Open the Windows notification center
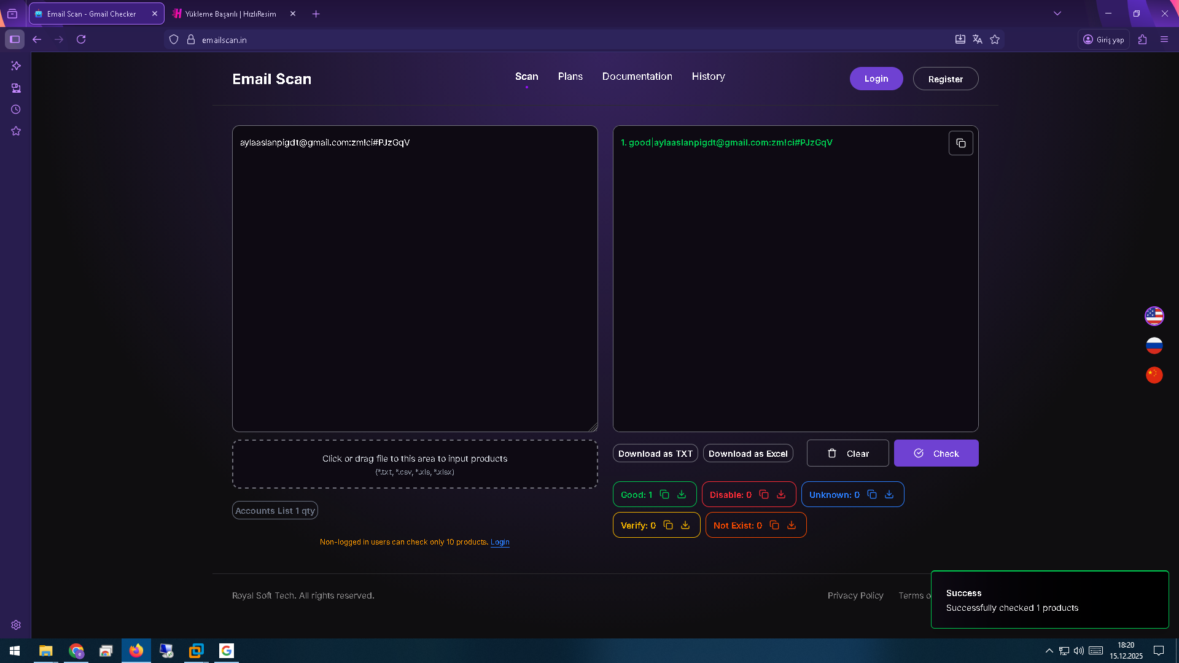Viewport: 1179px width, 663px height. pos(1159,651)
